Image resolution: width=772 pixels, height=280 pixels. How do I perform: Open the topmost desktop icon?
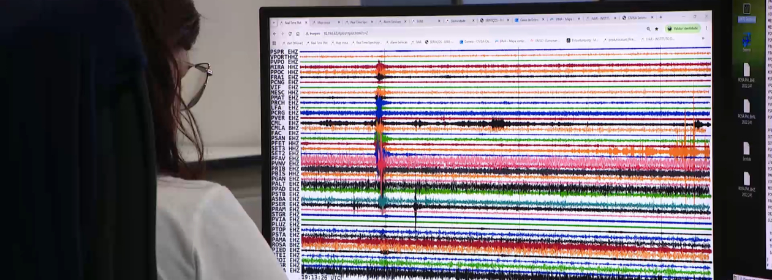pyautogui.click(x=746, y=12)
